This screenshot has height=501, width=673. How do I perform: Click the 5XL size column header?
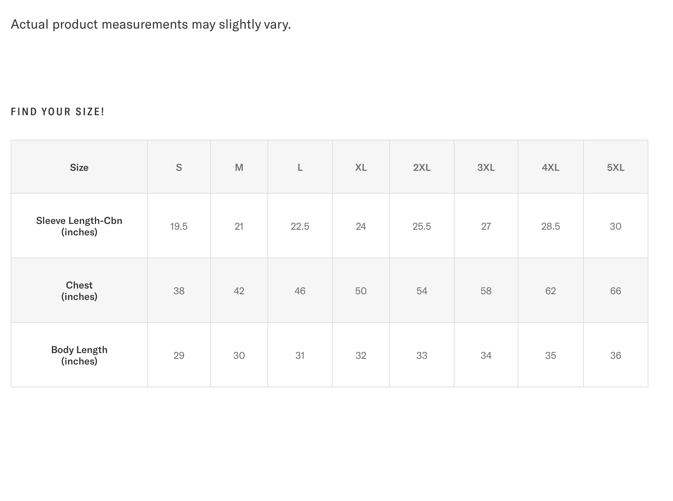coord(615,168)
